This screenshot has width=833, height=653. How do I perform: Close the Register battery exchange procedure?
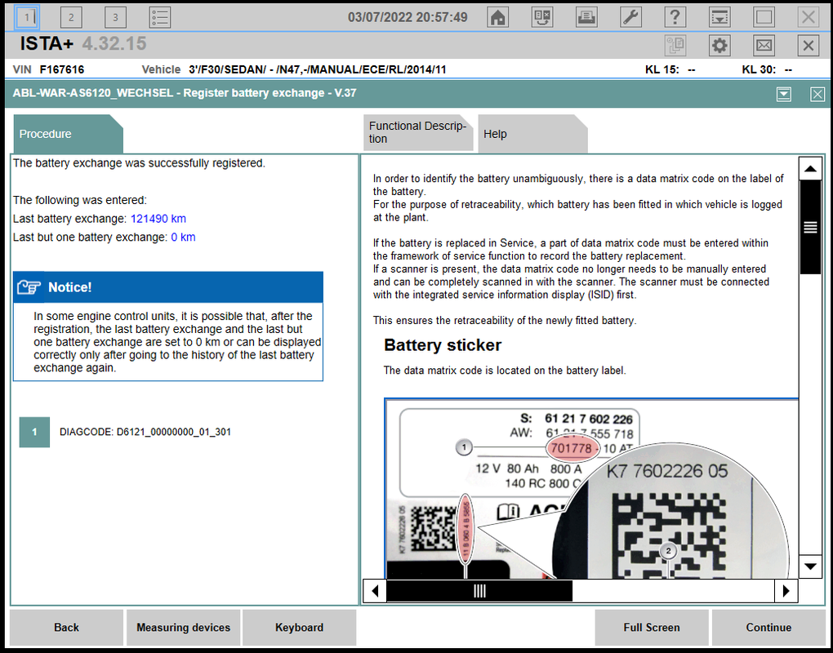click(x=817, y=95)
